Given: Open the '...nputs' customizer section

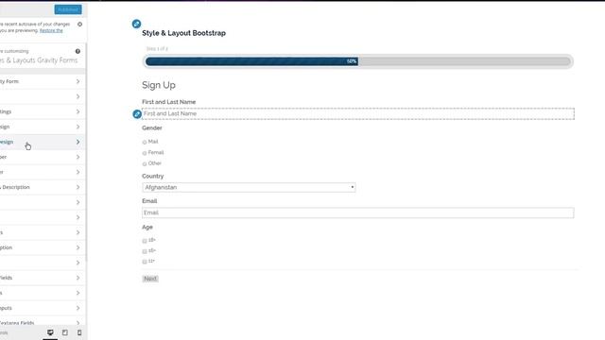Looking at the screenshot, I should [43, 309].
